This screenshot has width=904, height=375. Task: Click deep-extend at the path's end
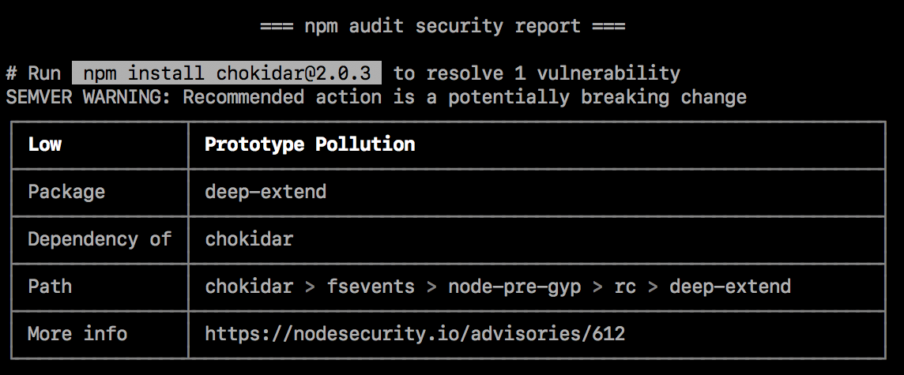point(730,286)
